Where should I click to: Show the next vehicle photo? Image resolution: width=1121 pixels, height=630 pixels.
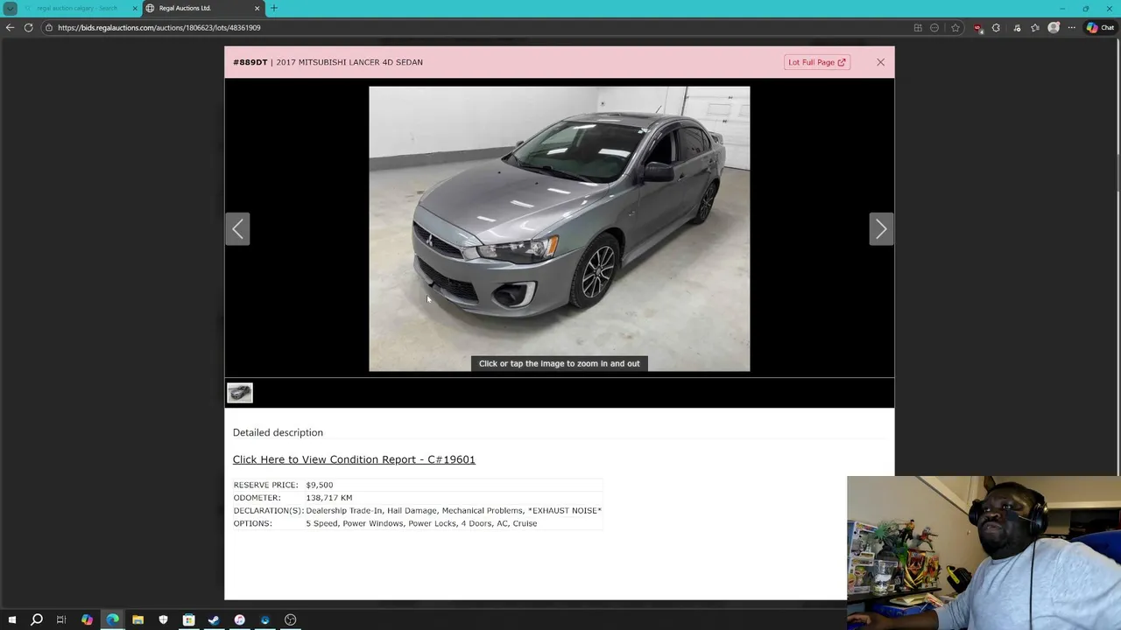(881, 229)
